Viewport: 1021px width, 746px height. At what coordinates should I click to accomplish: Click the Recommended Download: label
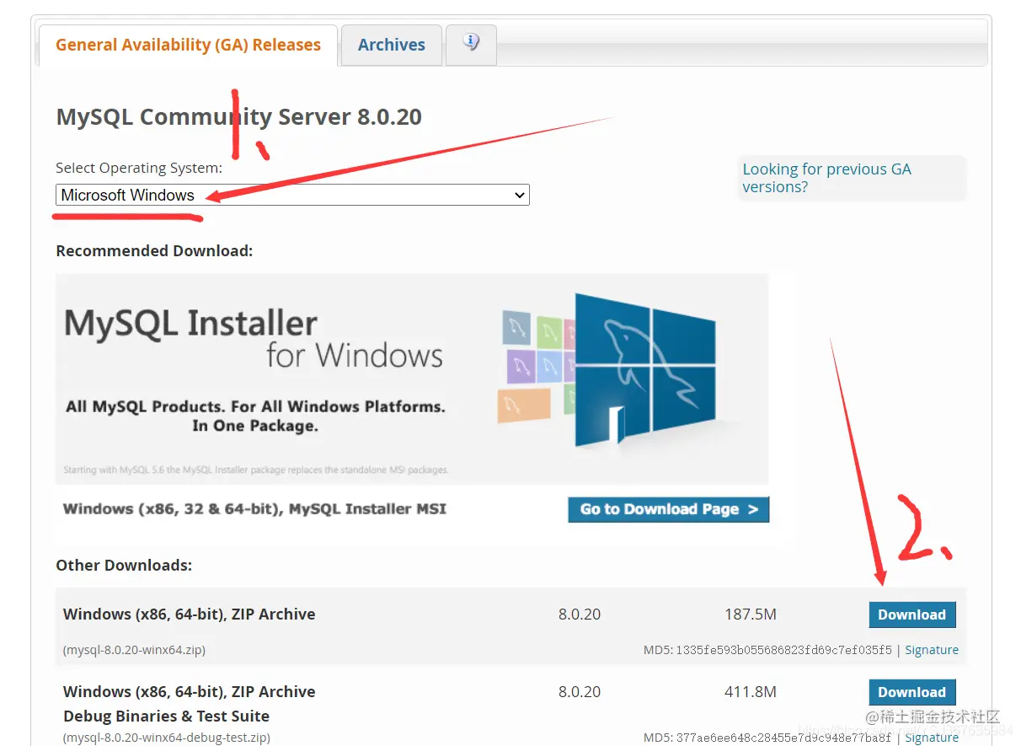(154, 251)
